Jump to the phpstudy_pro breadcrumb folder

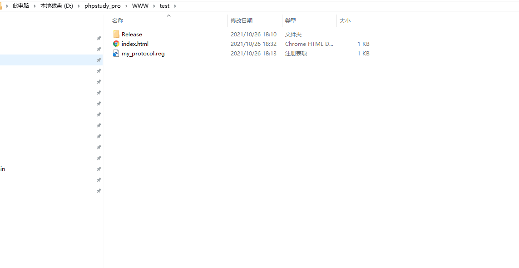click(x=102, y=6)
